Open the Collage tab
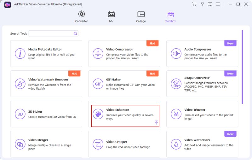The width and height of the screenshot is (252, 160). click(x=141, y=17)
